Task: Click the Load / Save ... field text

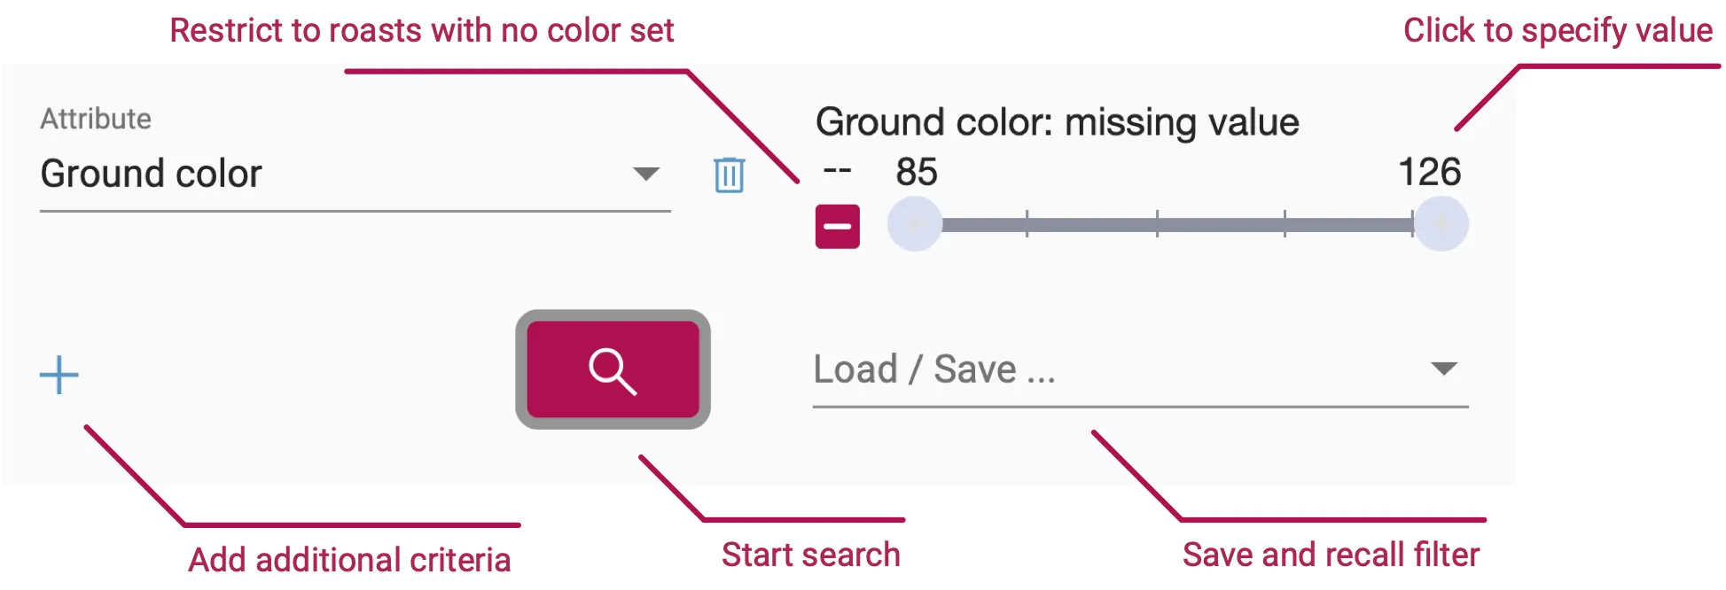Action: [x=934, y=369]
